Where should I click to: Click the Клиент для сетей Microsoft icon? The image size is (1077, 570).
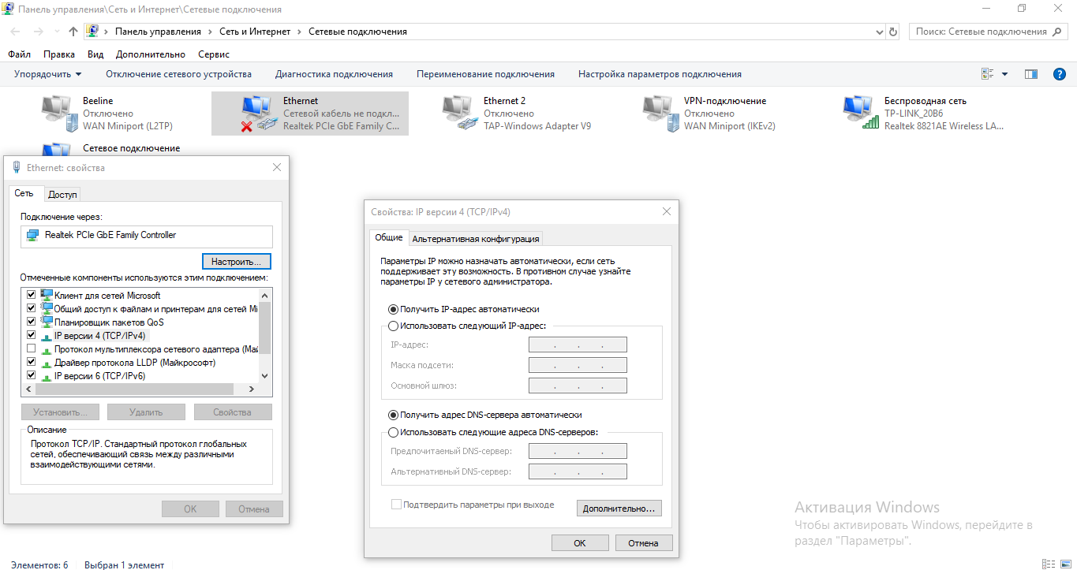[x=47, y=295]
